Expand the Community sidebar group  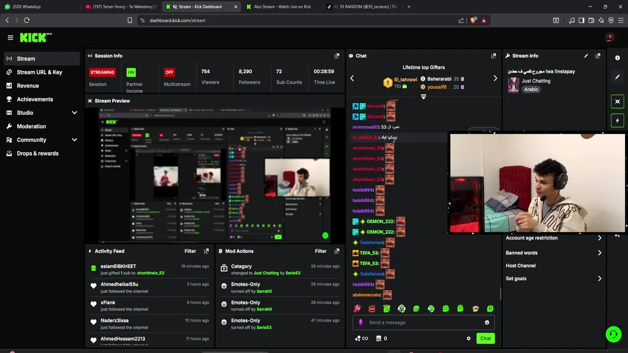click(x=42, y=140)
